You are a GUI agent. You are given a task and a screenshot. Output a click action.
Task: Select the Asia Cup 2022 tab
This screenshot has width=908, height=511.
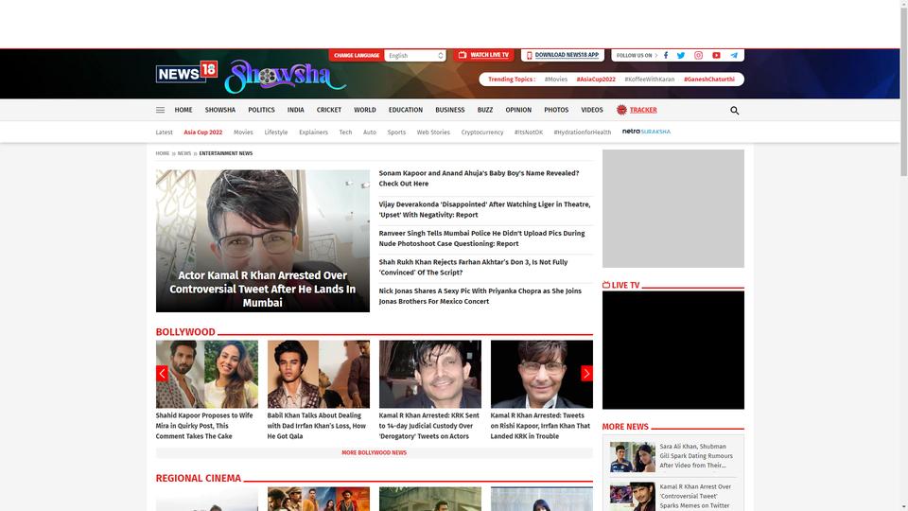click(x=202, y=132)
